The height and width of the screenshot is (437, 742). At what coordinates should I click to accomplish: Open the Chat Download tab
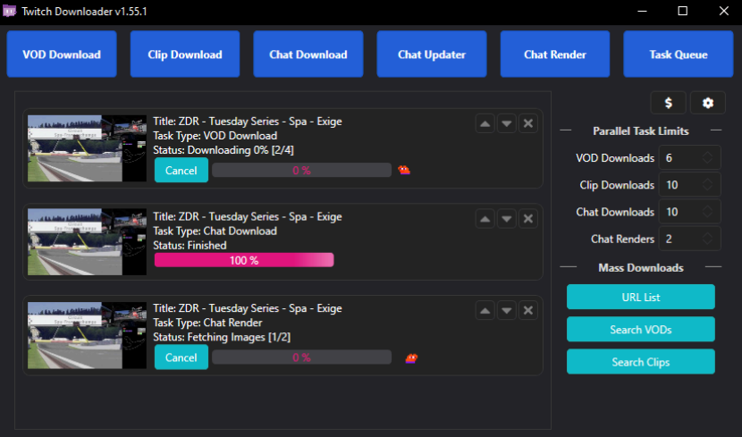click(308, 54)
